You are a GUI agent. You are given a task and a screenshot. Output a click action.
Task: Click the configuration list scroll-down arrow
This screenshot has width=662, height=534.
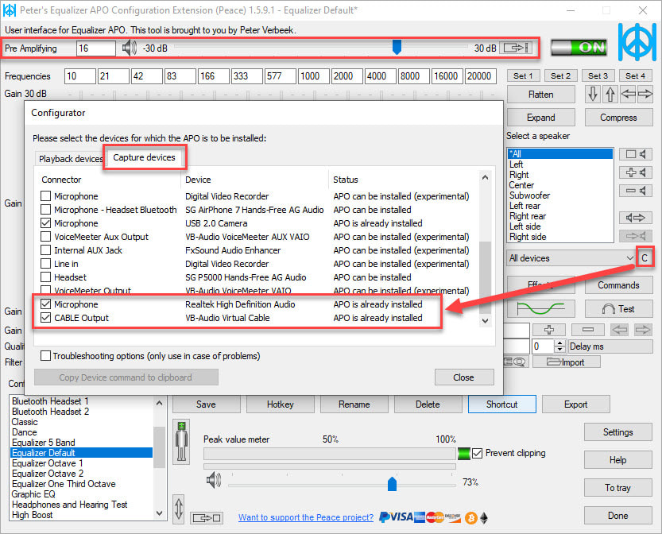pyautogui.click(x=159, y=513)
